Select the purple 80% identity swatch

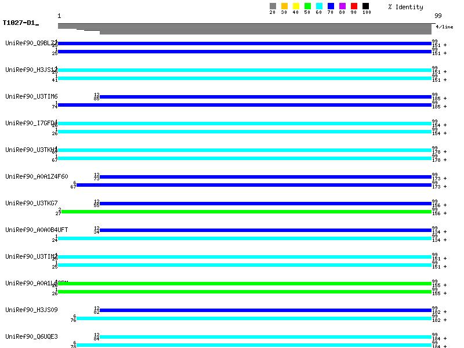tap(342, 6)
